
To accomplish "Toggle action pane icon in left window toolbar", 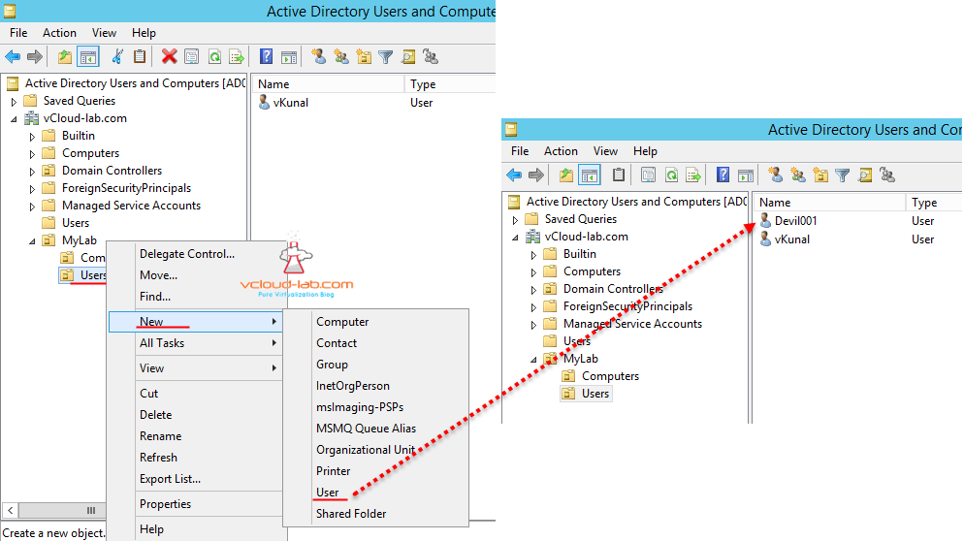I will 289,57.
